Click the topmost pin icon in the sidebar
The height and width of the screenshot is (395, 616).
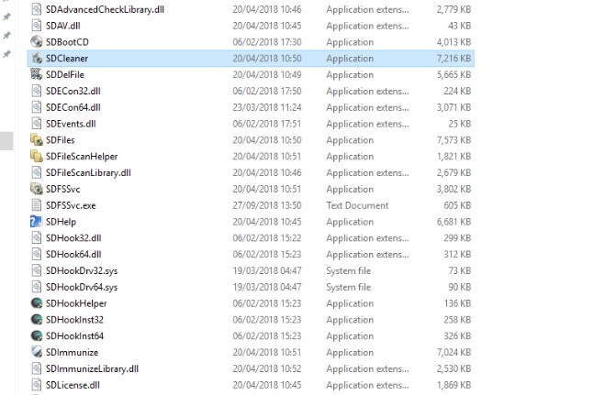7,16
